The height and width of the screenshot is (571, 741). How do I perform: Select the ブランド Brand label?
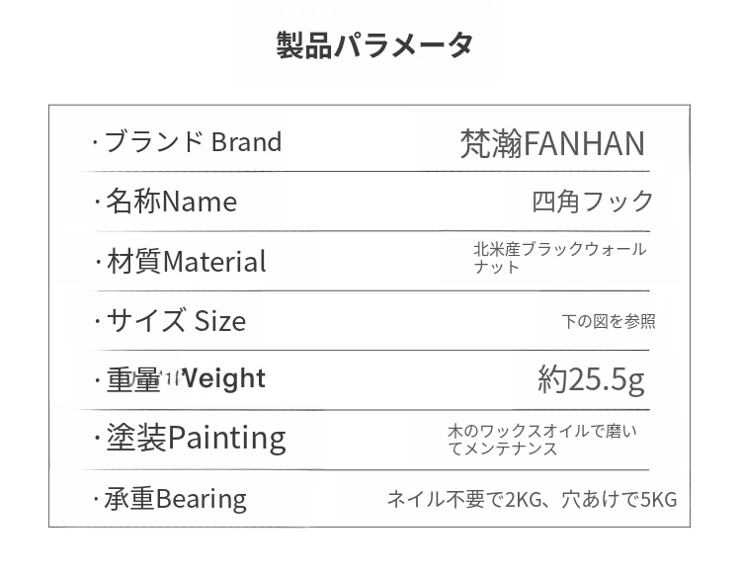193,142
